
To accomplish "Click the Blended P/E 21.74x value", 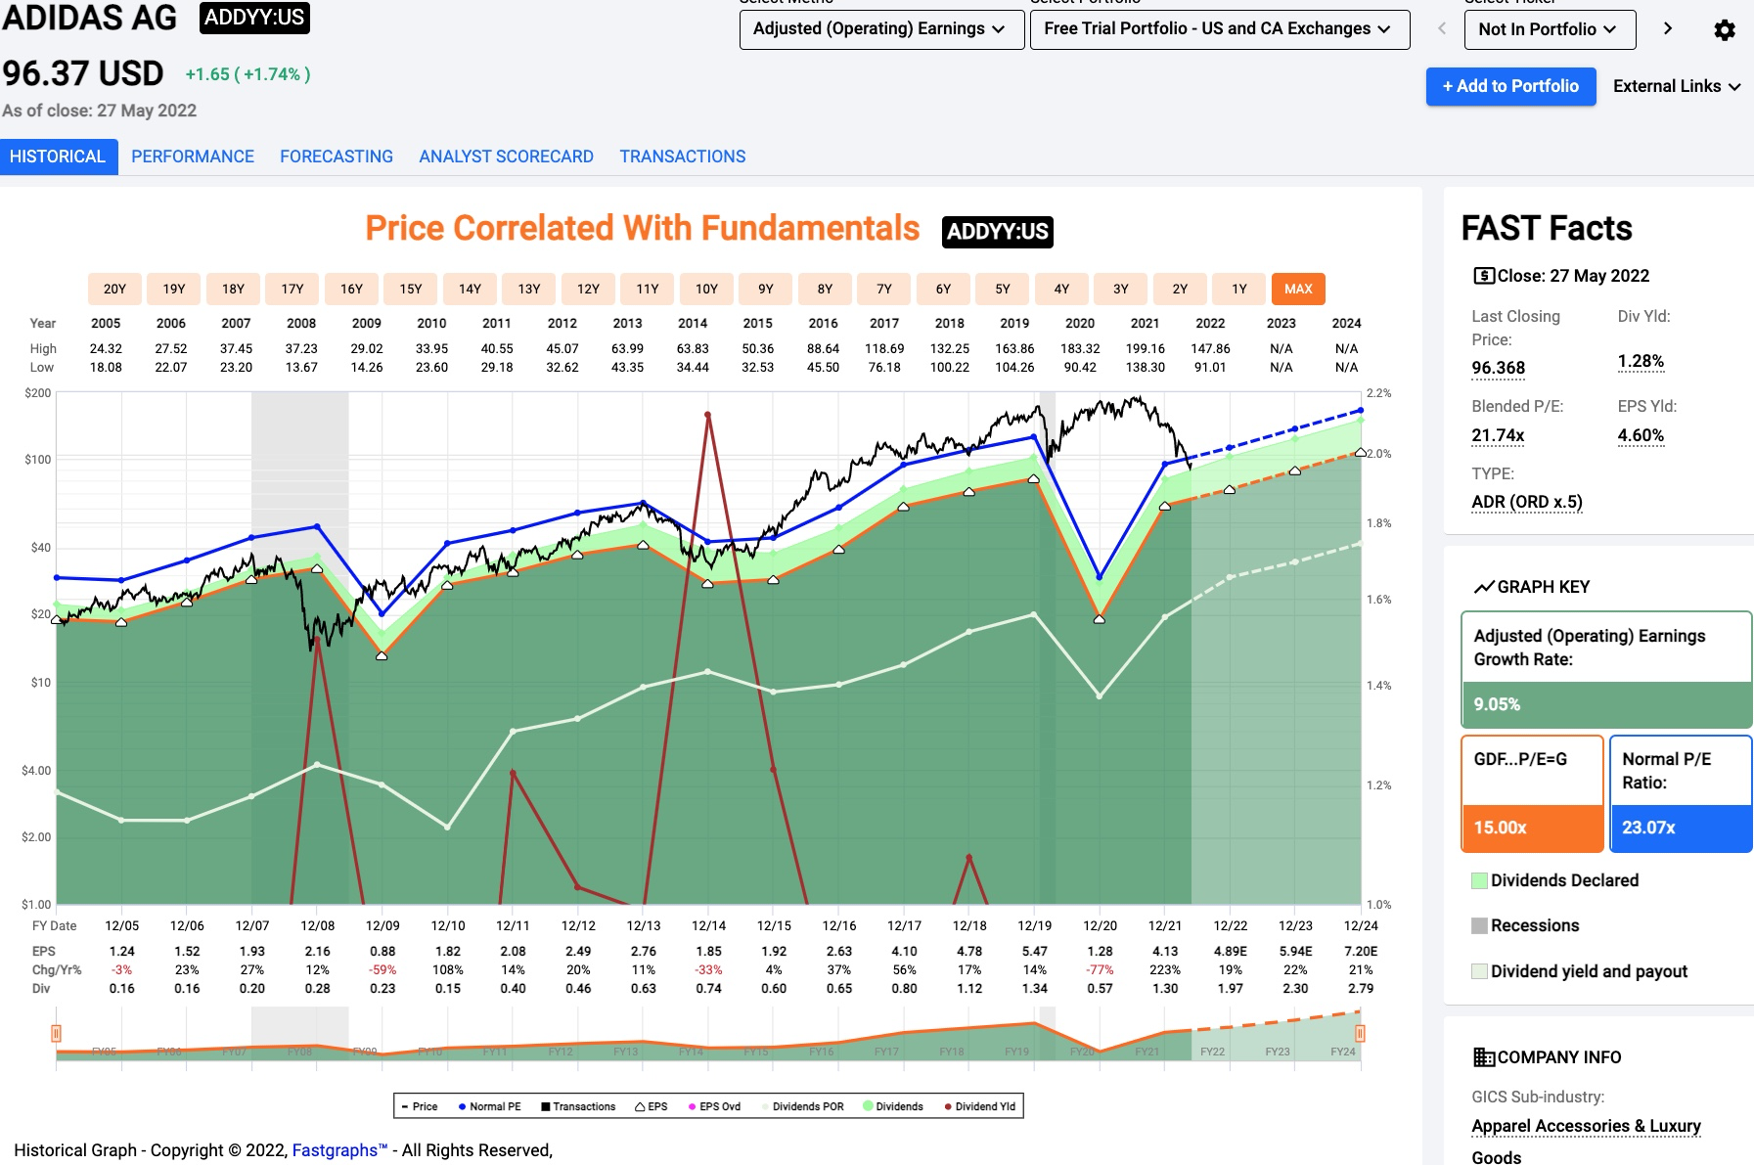I will click(1498, 435).
